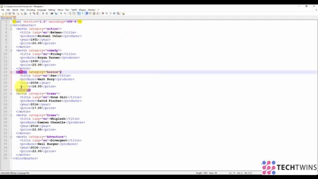Collapse the Adventure movie fold marker
This screenshot has width=318, height=179.
coord(11,137)
